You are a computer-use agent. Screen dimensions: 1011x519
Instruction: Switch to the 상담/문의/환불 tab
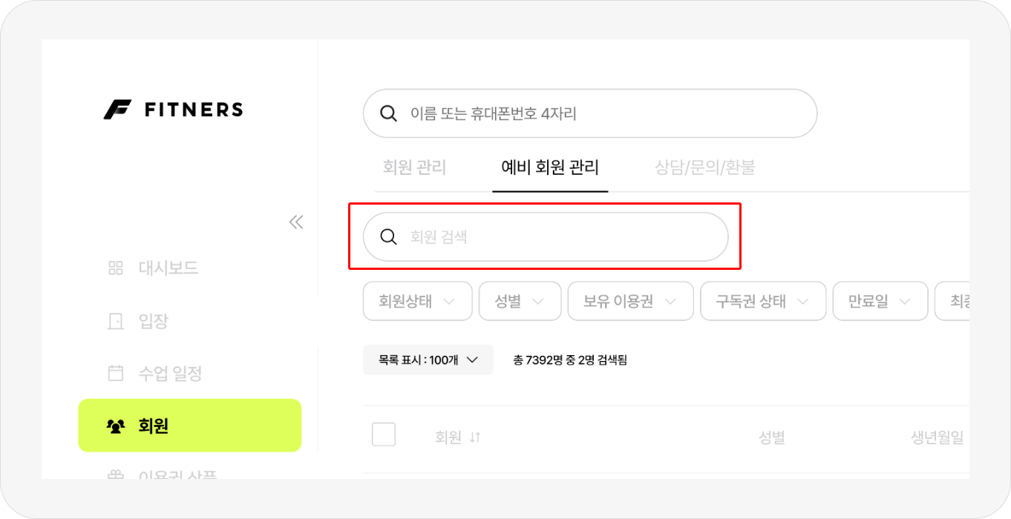[704, 168]
